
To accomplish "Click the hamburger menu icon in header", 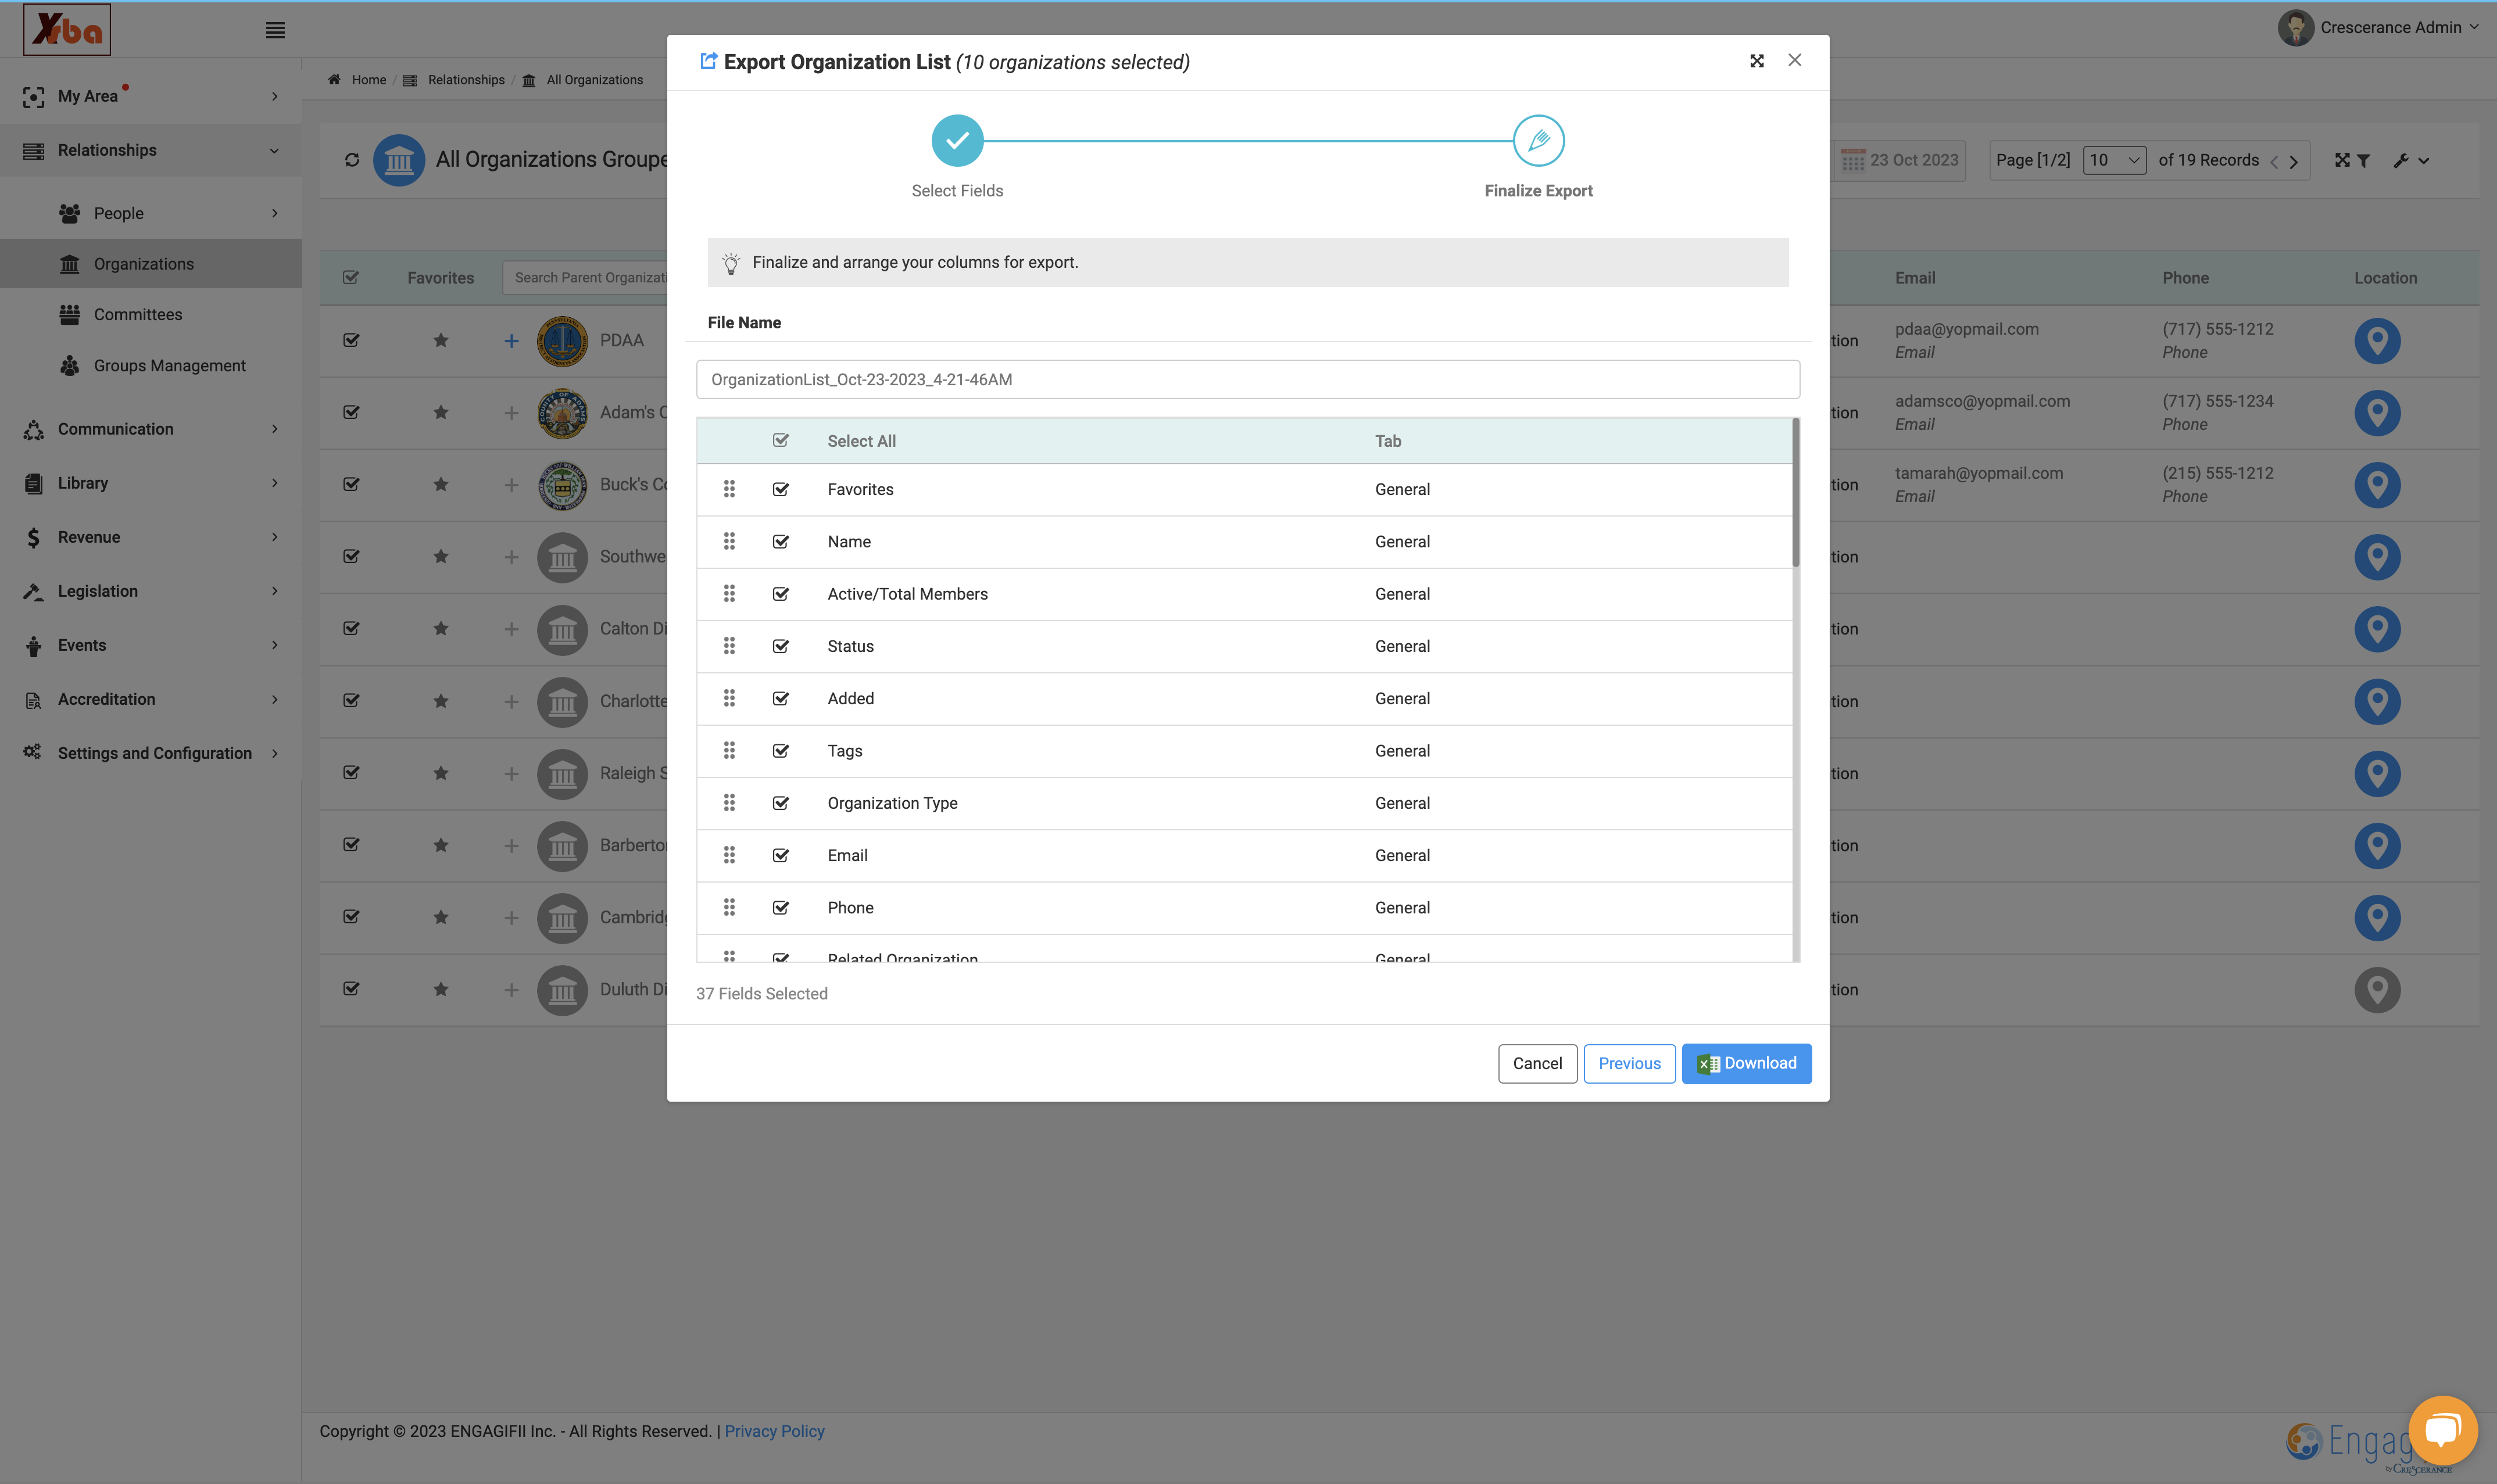I will (x=275, y=30).
